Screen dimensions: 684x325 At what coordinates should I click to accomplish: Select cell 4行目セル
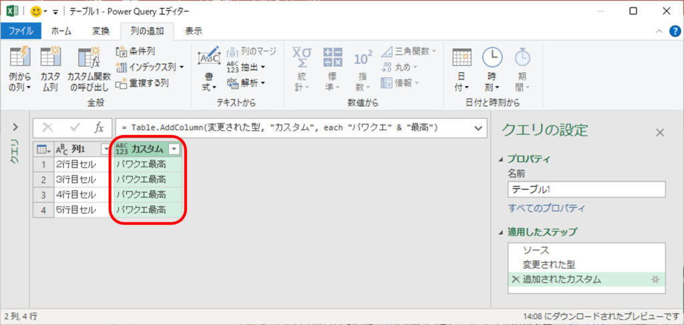tap(83, 195)
